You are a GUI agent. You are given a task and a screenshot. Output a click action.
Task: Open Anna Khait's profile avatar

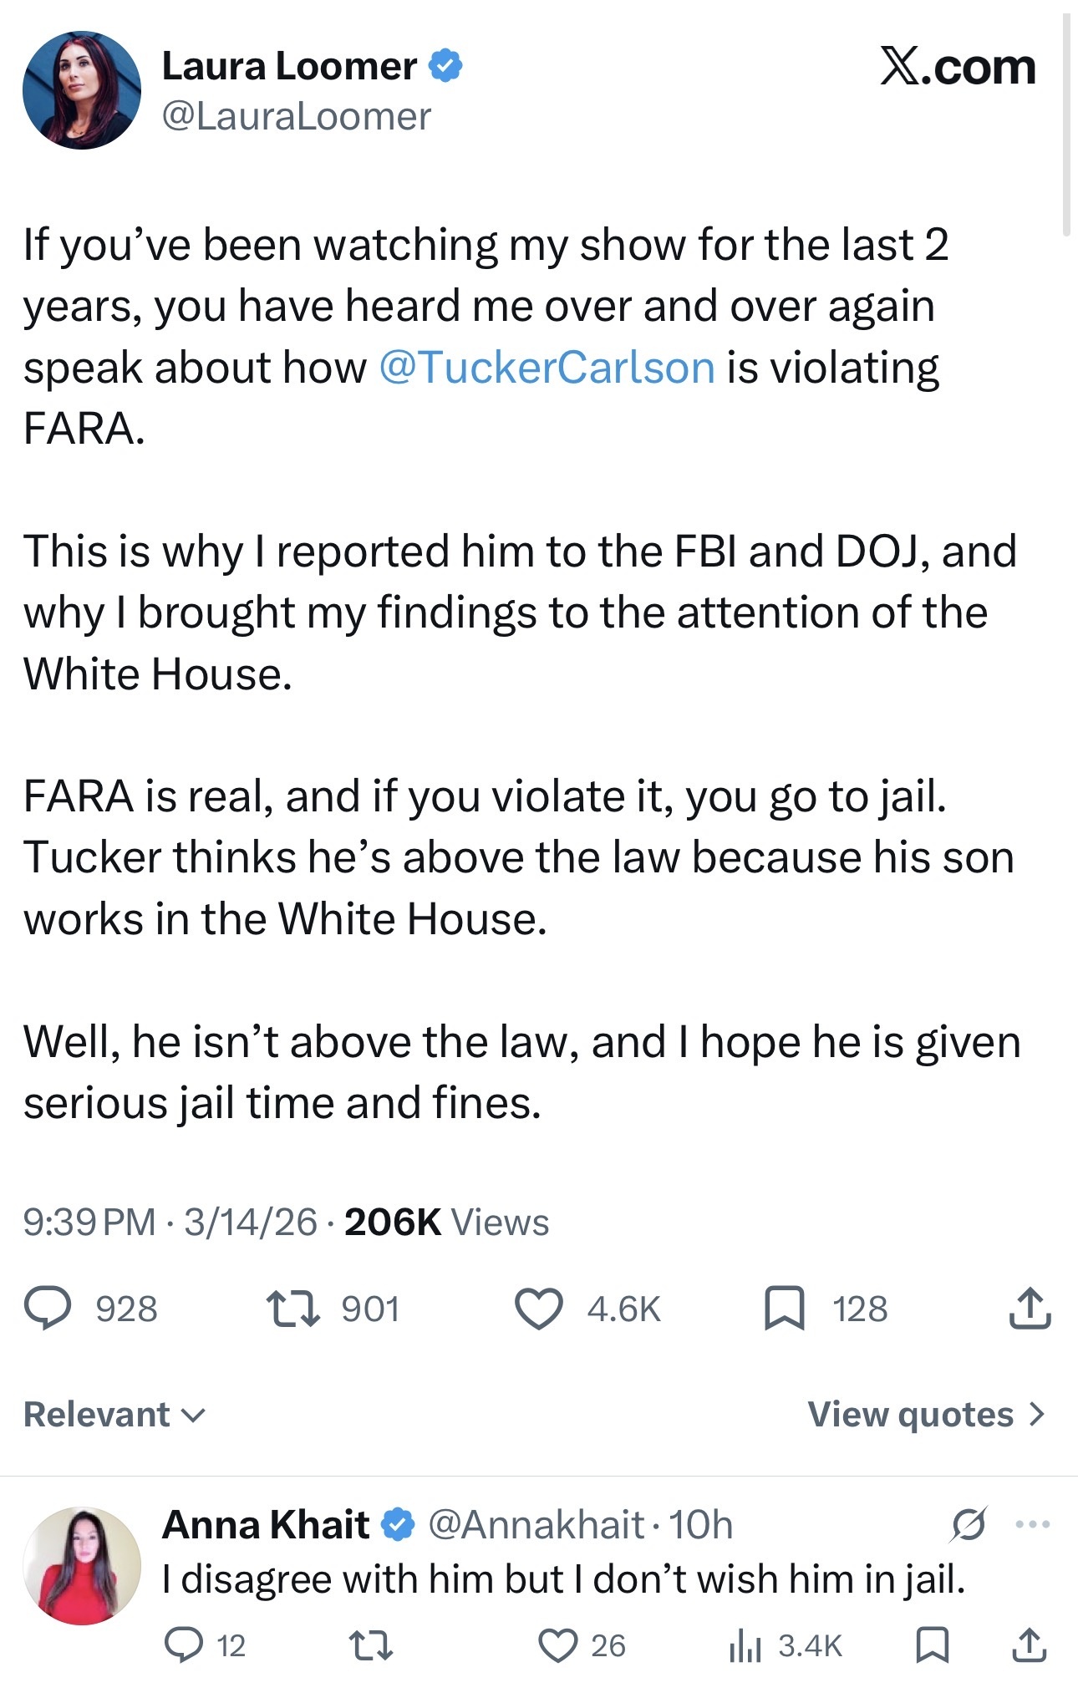82,1565
